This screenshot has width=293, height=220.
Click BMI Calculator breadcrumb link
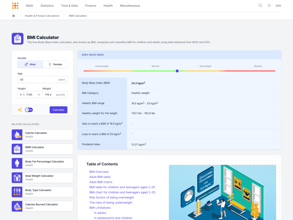click(x=78, y=16)
